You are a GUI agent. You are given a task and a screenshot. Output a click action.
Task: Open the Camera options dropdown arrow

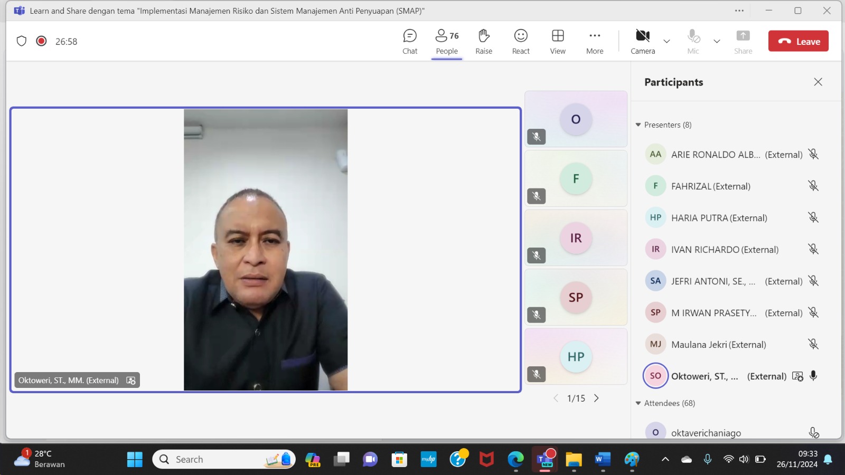pos(666,41)
